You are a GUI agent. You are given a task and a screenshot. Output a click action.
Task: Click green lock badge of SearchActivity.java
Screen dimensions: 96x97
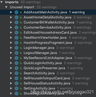tap(21, 73)
